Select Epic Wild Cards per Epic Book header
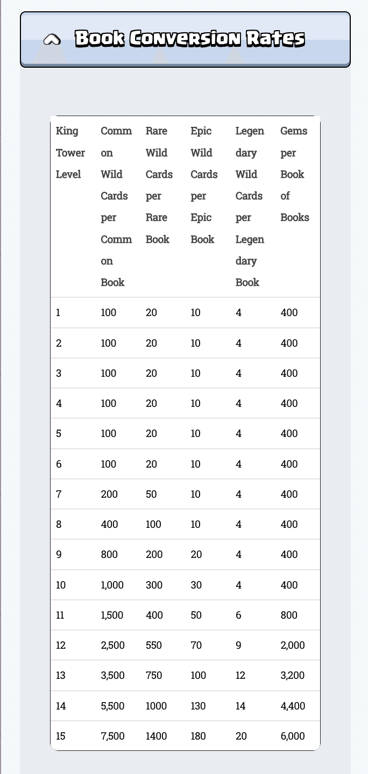 click(204, 185)
